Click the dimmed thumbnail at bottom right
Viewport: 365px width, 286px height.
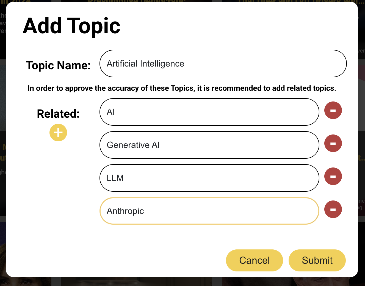point(316,282)
